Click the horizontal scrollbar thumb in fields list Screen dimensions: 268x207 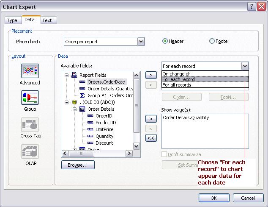click(x=82, y=154)
